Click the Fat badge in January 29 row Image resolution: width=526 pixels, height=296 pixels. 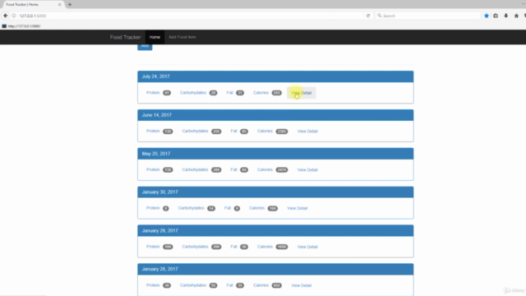(x=244, y=247)
